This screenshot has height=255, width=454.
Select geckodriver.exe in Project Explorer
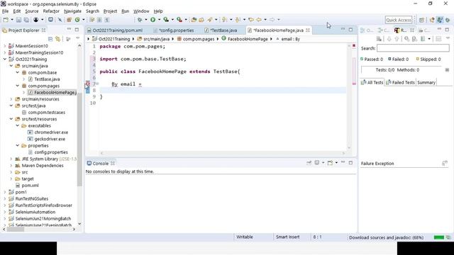(x=47, y=139)
